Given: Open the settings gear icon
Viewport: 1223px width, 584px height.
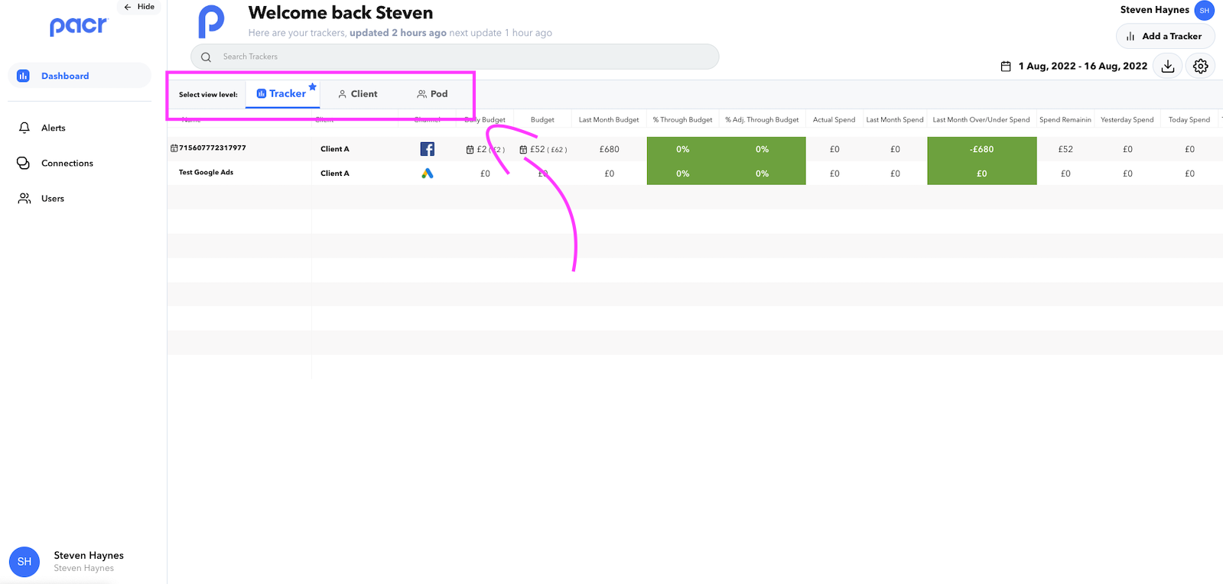Looking at the screenshot, I should [1200, 67].
